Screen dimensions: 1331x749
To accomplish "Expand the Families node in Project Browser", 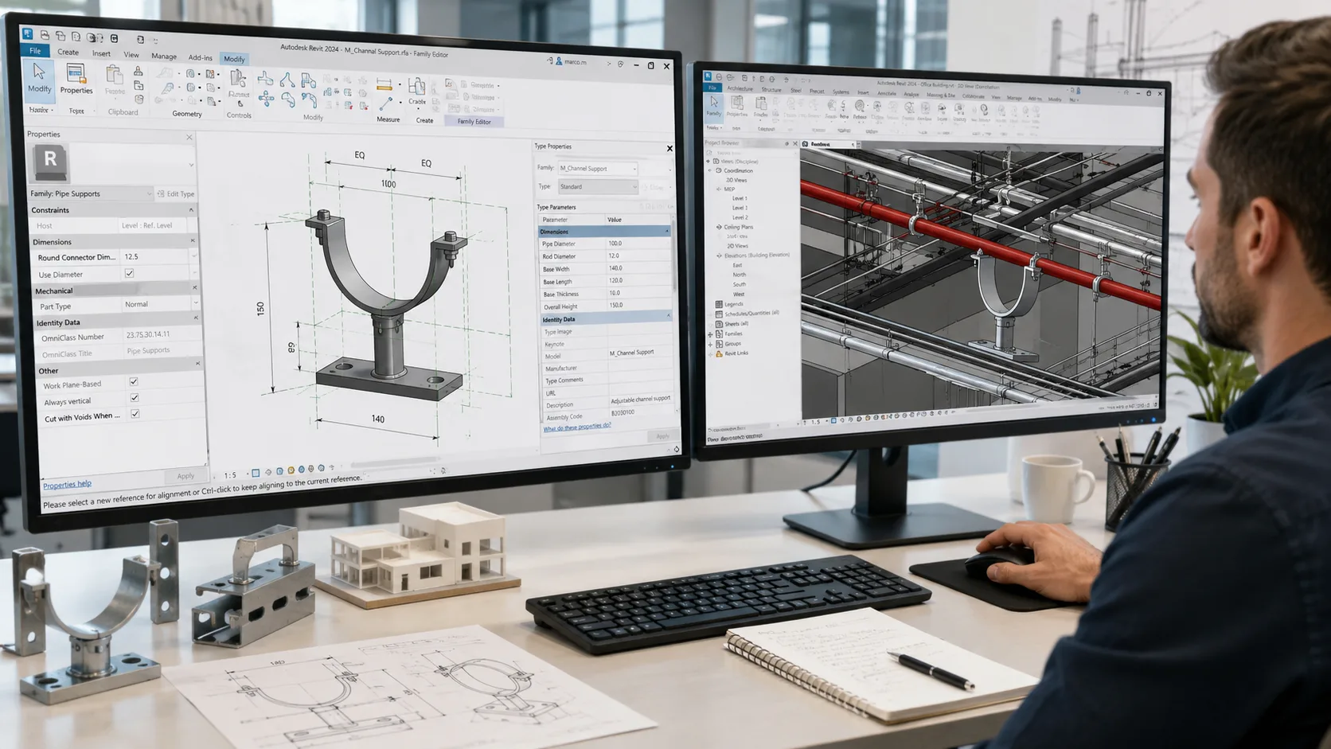I will [x=710, y=334].
